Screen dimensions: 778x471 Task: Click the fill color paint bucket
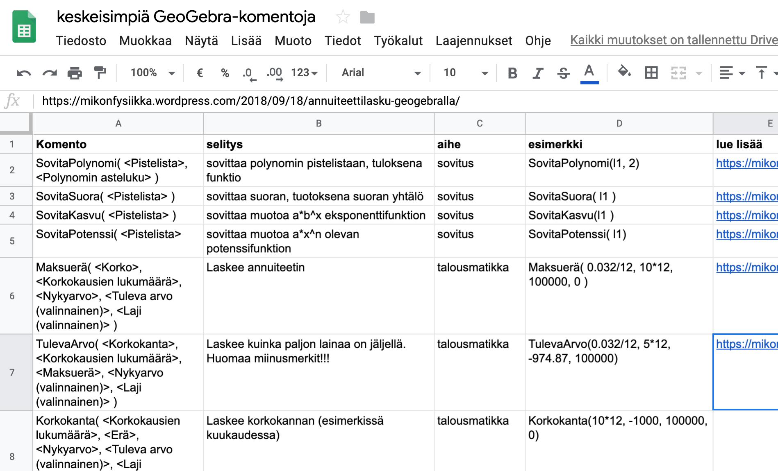click(624, 72)
